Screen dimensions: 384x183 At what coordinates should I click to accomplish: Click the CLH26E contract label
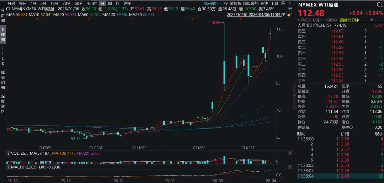139,148
